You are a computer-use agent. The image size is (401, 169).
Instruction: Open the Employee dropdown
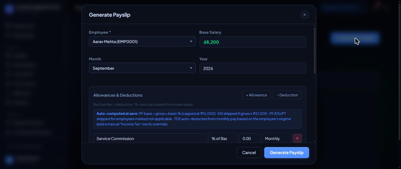142,42
